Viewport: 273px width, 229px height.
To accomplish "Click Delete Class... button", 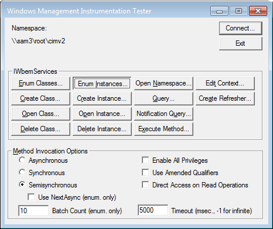I will pos(40,129).
